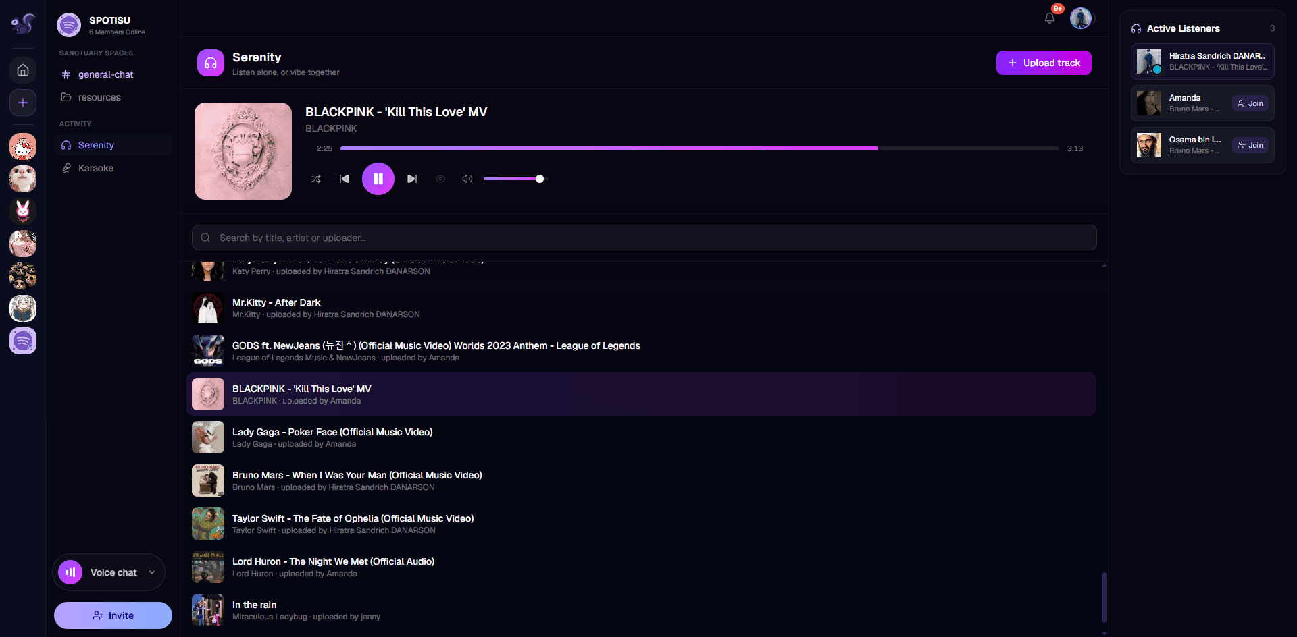The width and height of the screenshot is (1297, 637).
Task: Skip to the next track
Action: pyautogui.click(x=412, y=179)
